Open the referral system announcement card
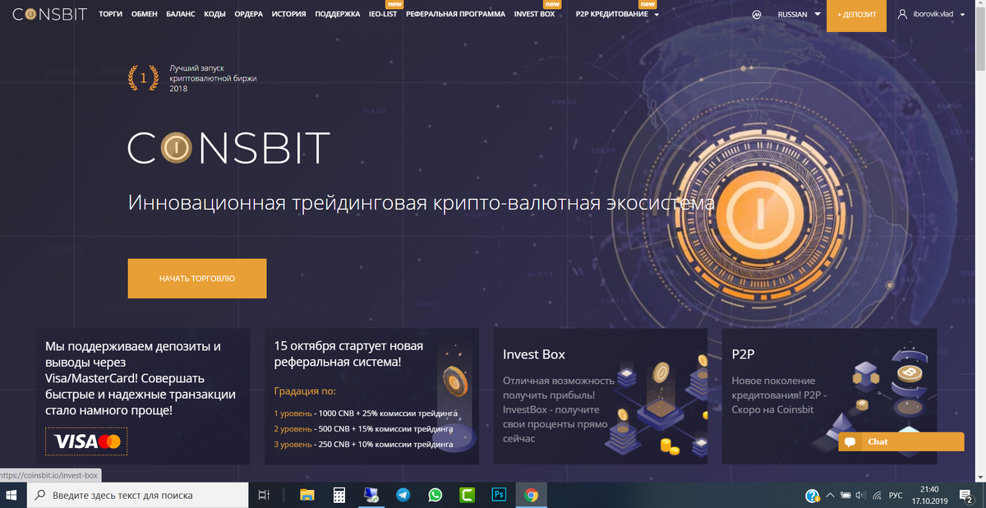The image size is (986, 508). point(371,396)
